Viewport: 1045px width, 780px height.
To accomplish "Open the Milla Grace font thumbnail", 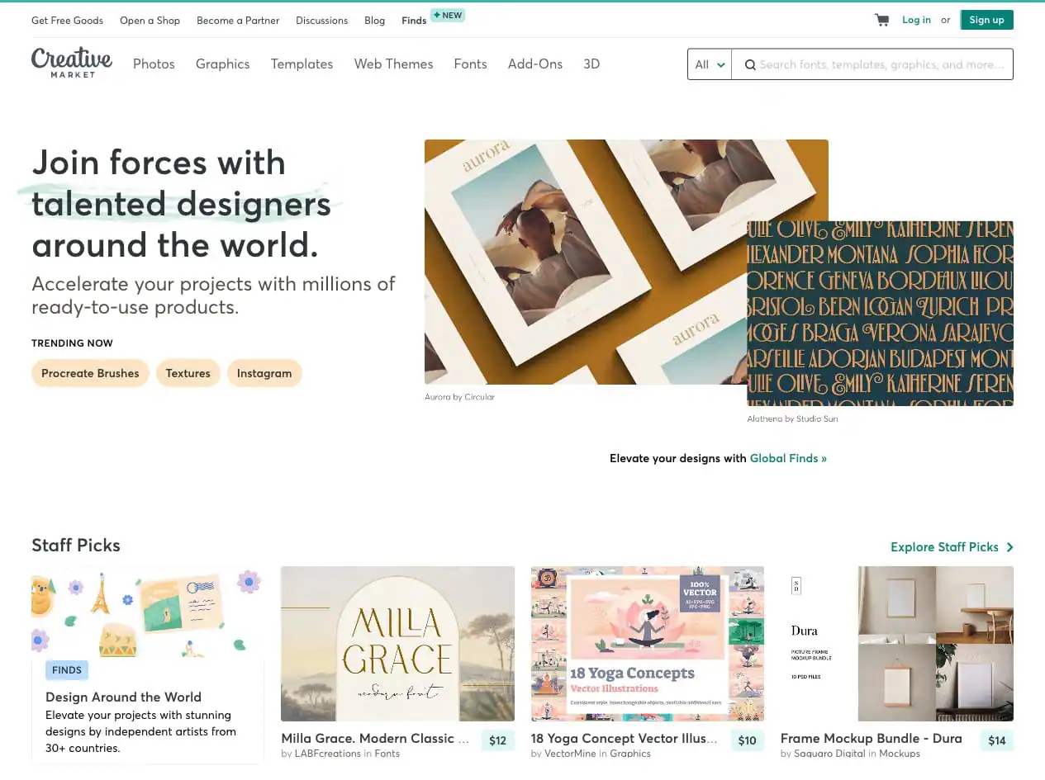I will pos(397,644).
